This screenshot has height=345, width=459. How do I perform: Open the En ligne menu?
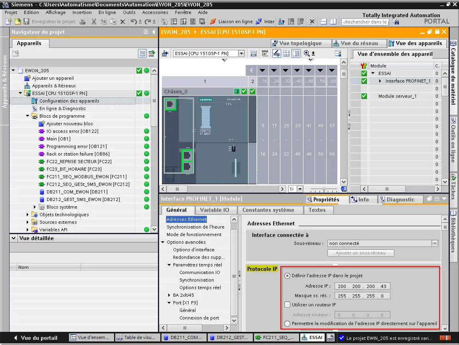[x=107, y=12]
